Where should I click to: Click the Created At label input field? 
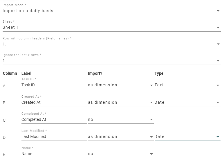(x=54, y=102)
